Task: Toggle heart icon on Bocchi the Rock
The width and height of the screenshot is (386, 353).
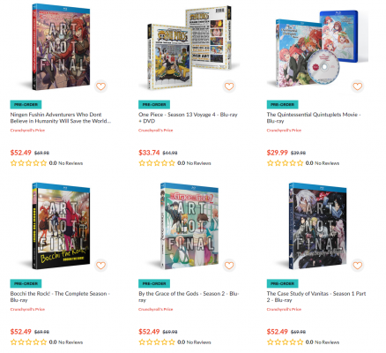Action: coord(100,266)
